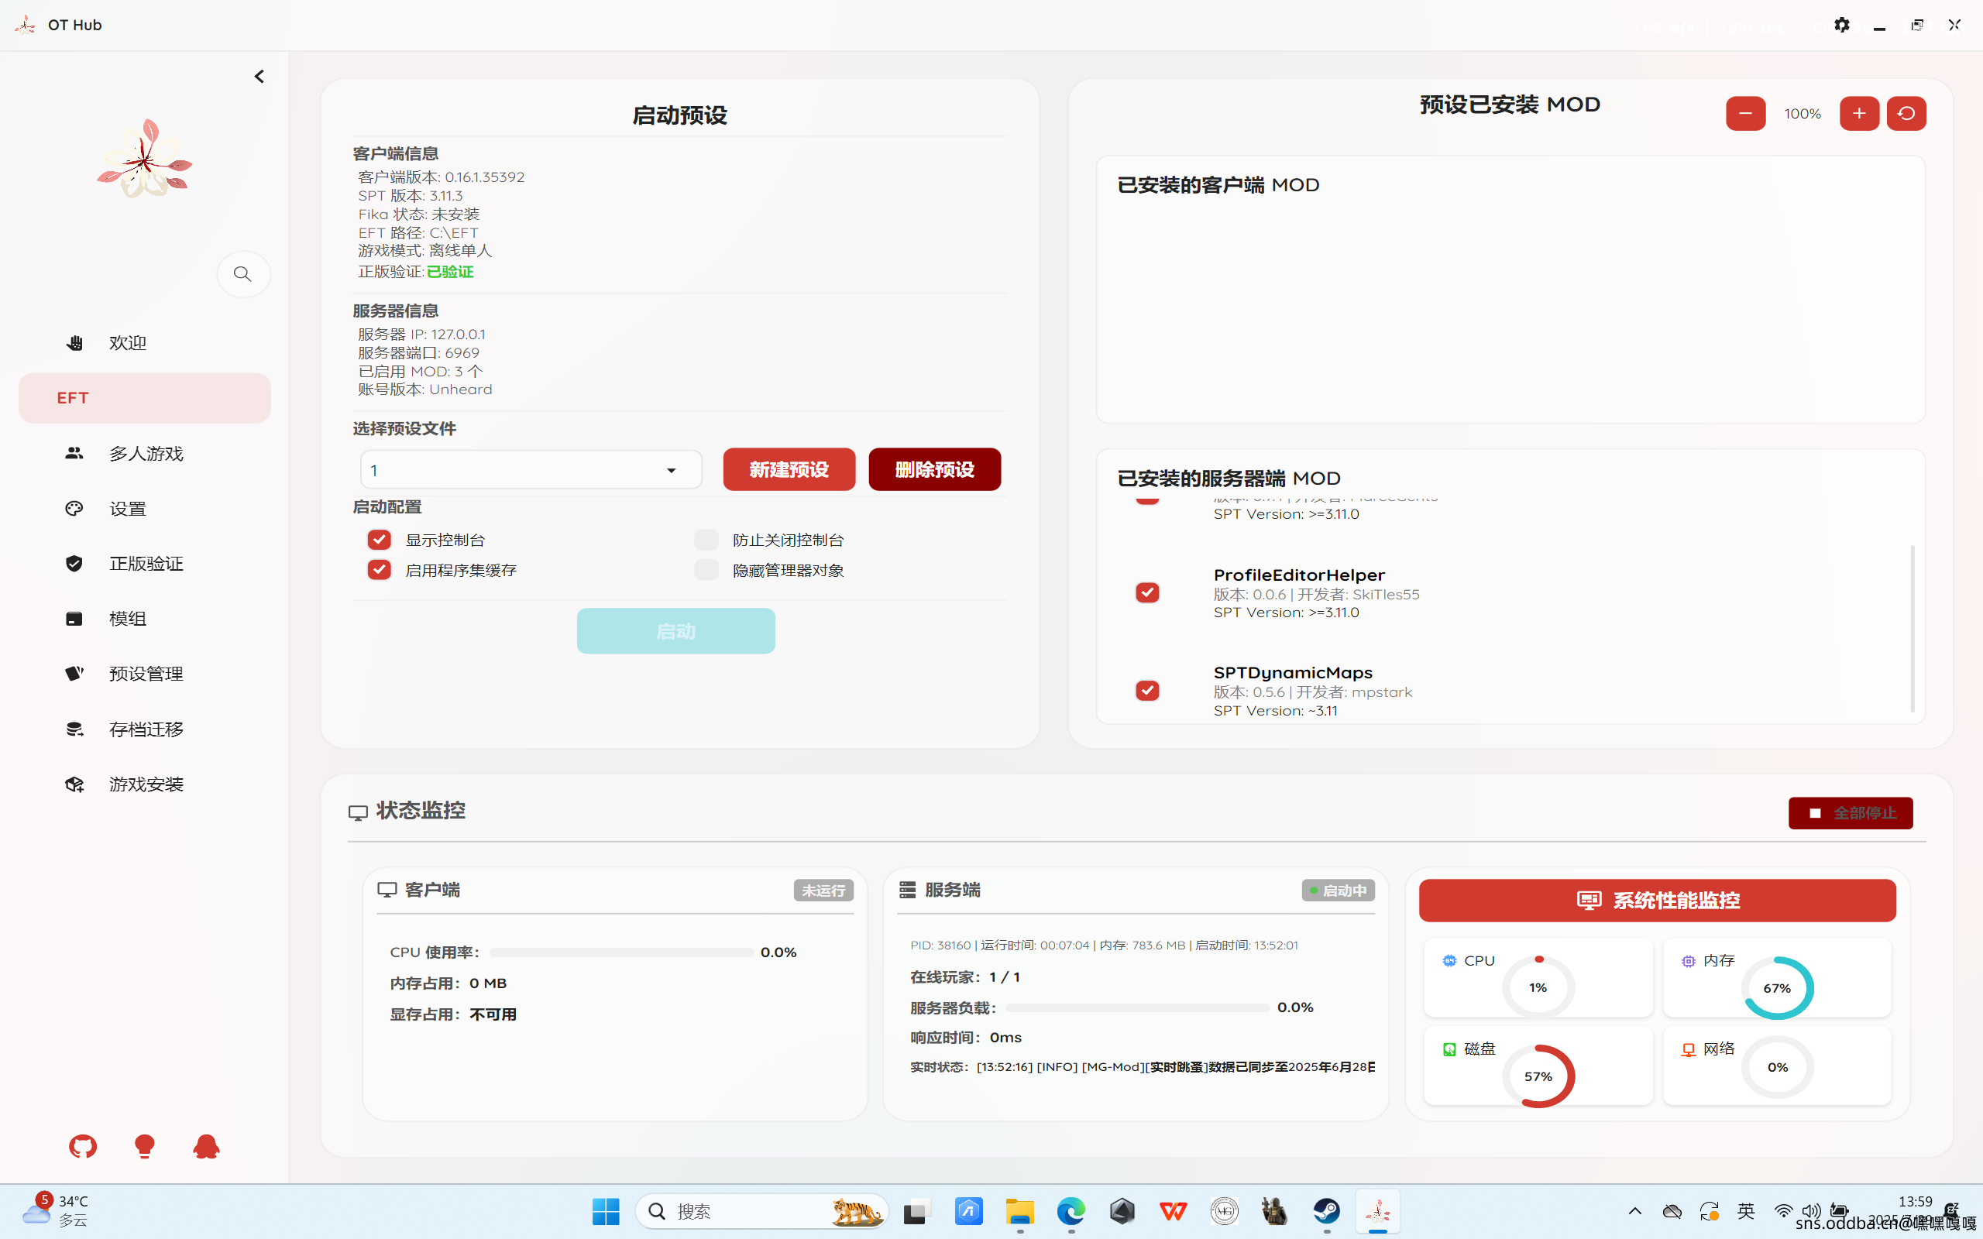Open the preset file dropdown showing 1
The width and height of the screenshot is (1983, 1239).
click(x=531, y=469)
